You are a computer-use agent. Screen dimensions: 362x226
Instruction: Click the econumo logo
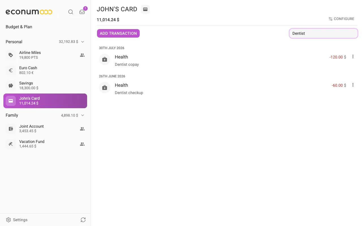pos(29,12)
